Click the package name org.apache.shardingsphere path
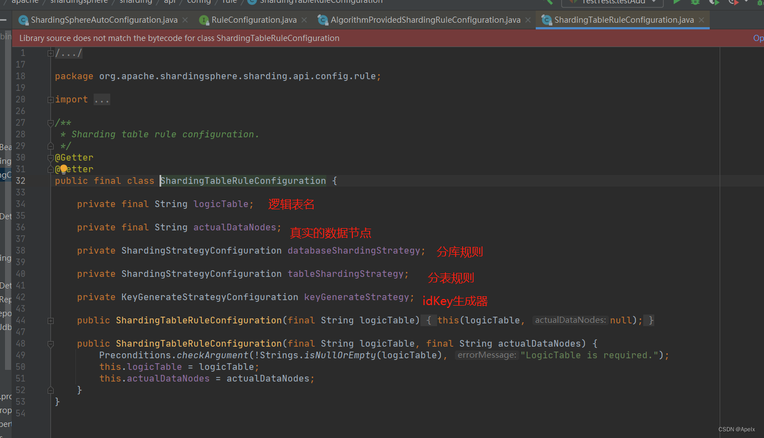The image size is (764, 438). click(239, 76)
